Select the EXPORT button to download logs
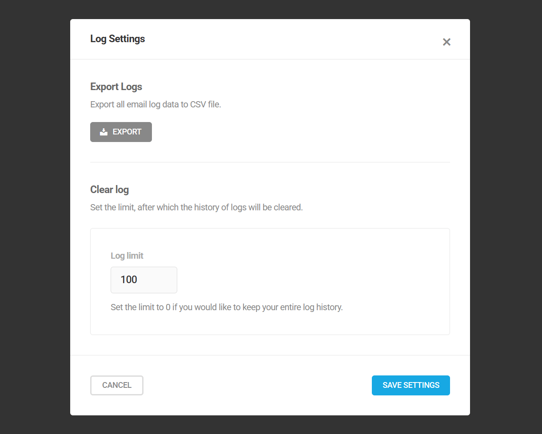Viewport: 542px width, 434px height. click(121, 132)
